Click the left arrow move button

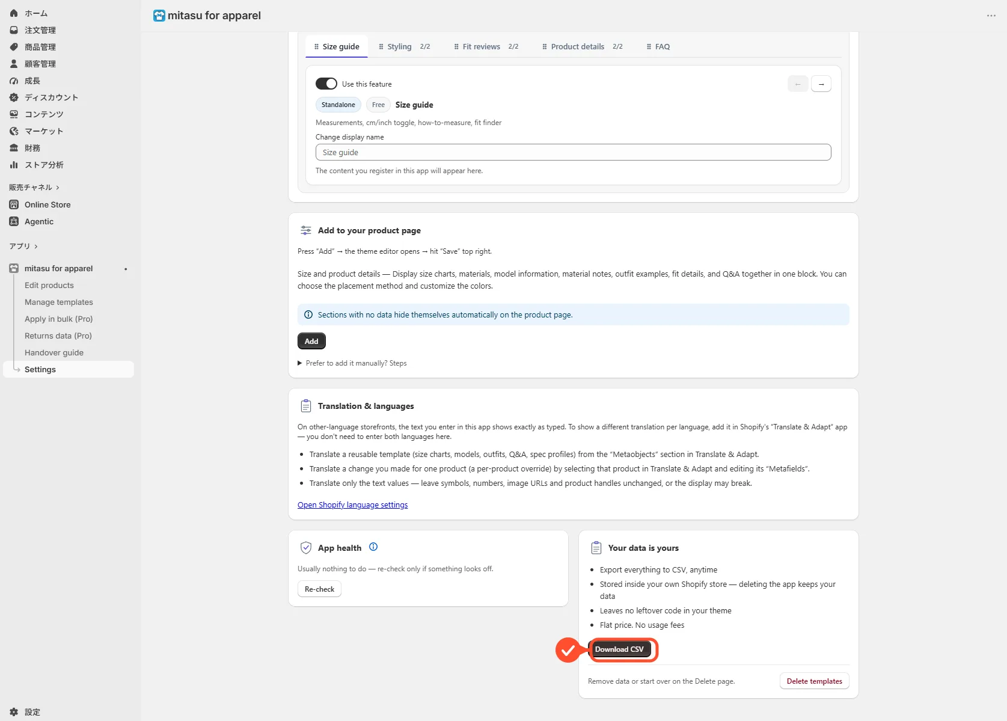(x=798, y=84)
